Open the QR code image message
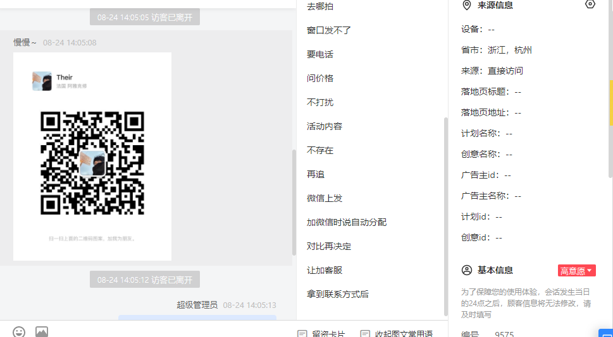 92,157
